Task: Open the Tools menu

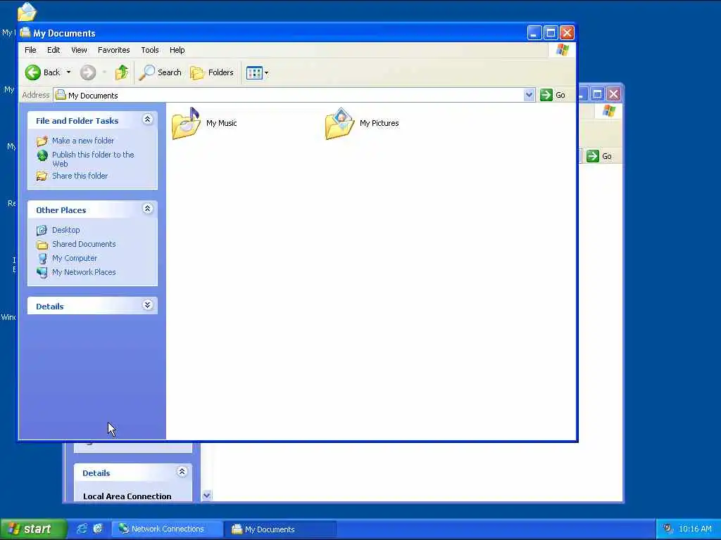Action: [x=150, y=50]
